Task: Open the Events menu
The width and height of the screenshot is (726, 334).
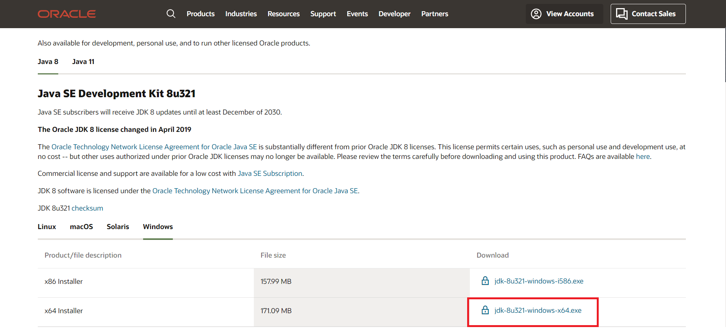Action: [357, 14]
